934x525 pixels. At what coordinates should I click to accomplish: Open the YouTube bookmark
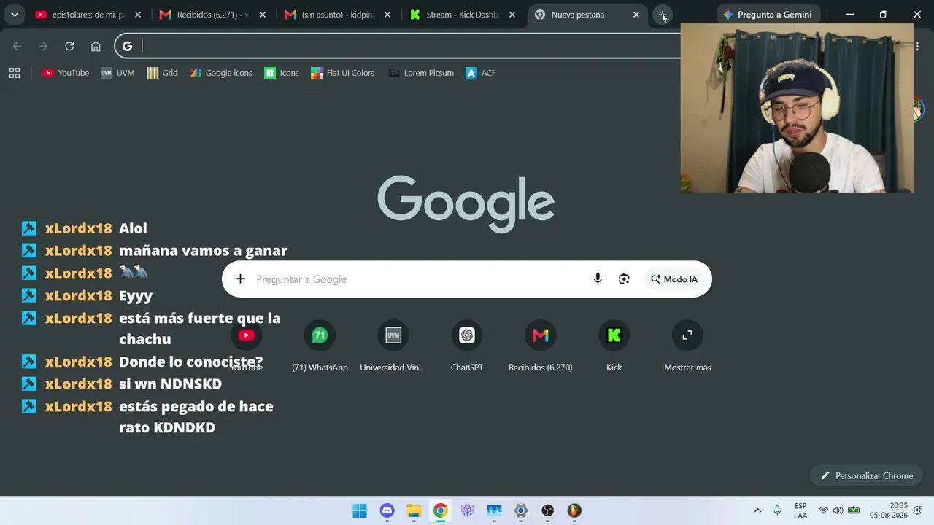(66, 73)
